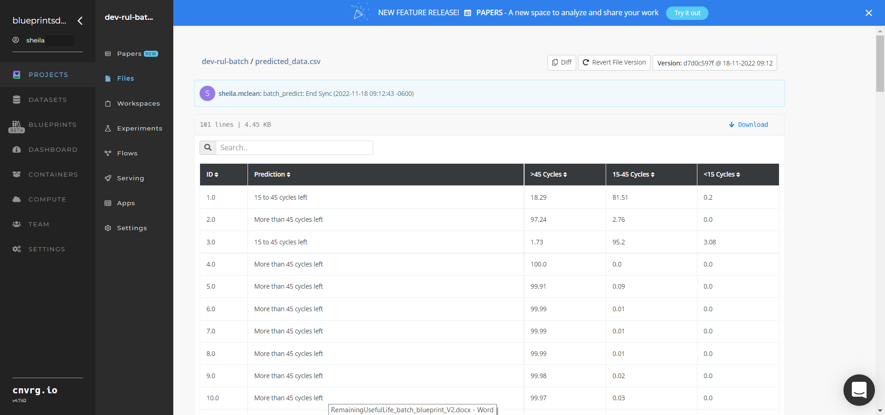Click the project Settings gear icon

pos(108,228)
